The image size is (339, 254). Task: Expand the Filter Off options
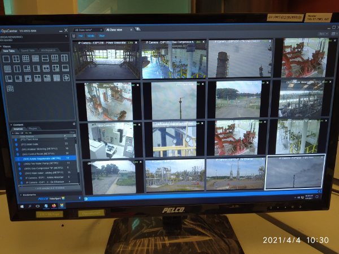click(x=13, y=133)
